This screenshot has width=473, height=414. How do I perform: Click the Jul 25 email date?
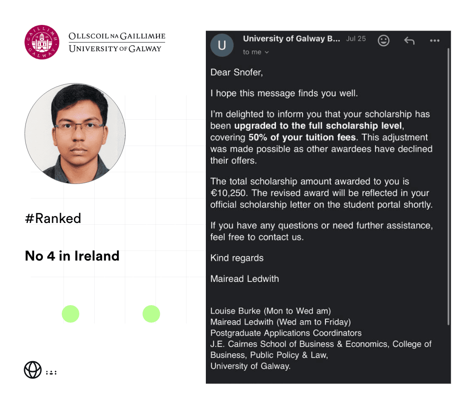(356, 38)
